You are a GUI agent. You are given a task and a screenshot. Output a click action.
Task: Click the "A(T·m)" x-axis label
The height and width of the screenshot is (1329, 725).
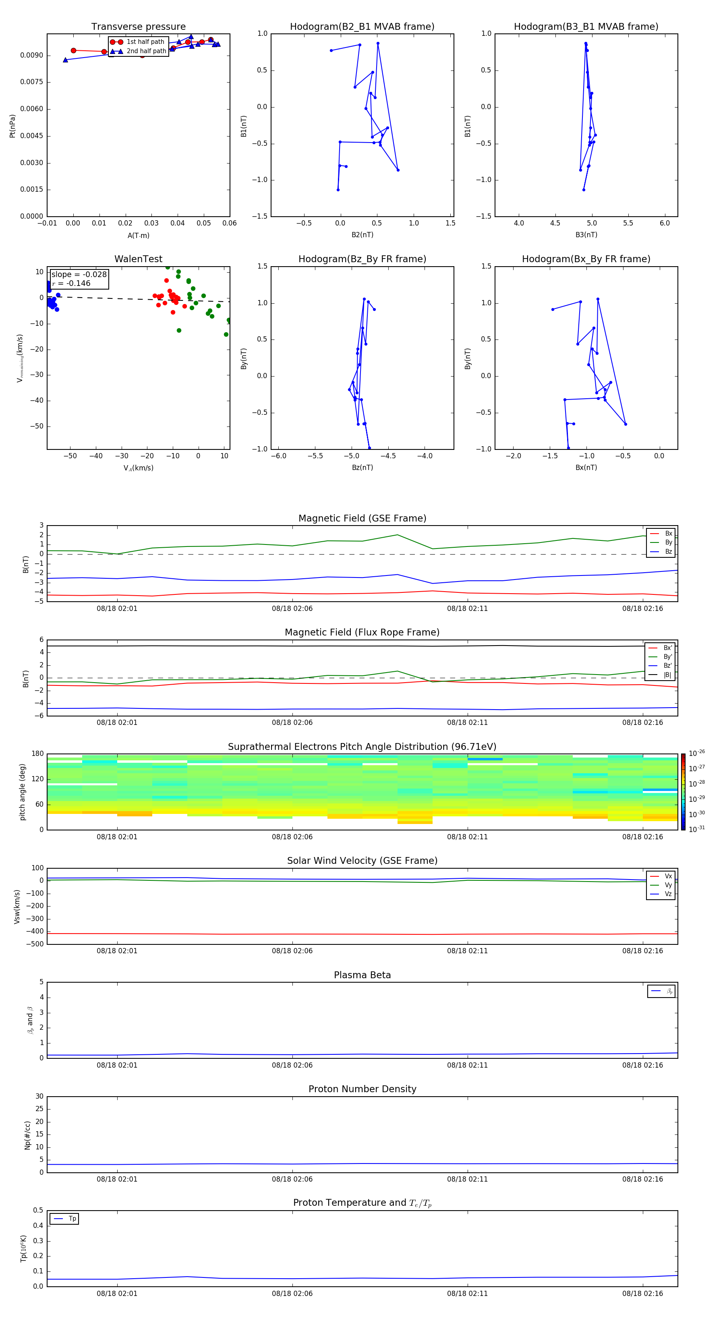click(x=138, y=236)
